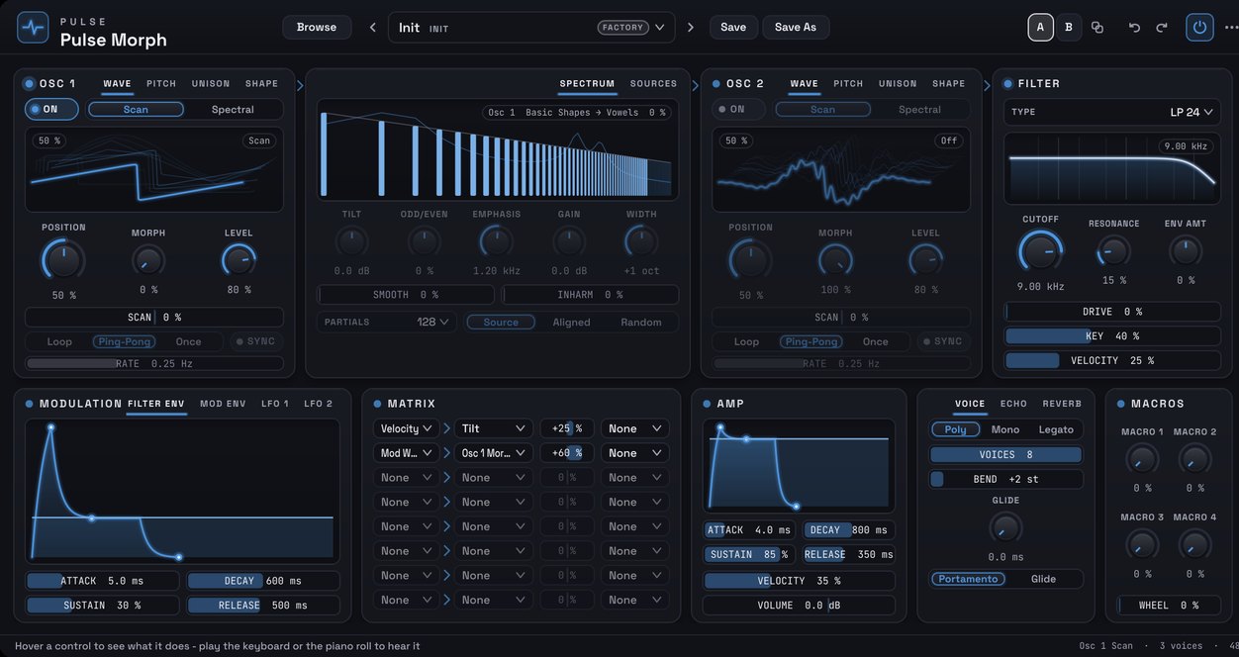Click the MACROS panel indicator dot
The width and height of the screenshot is (1239, 657).
1120,404
